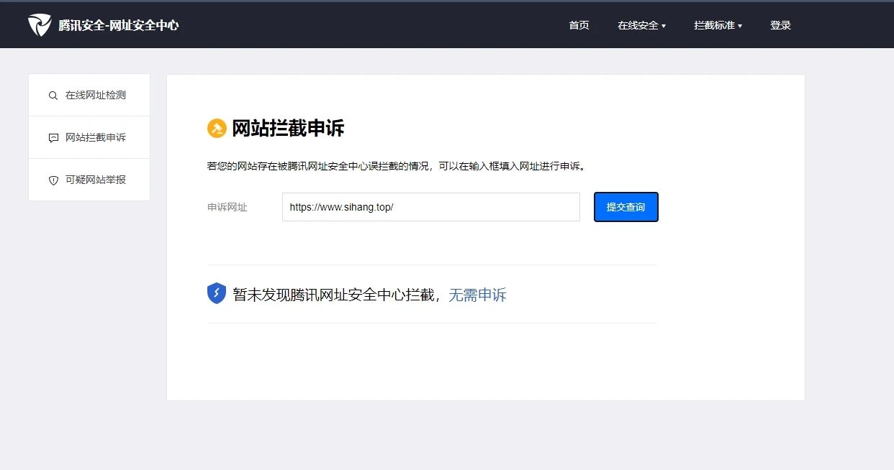The width and height of the screenshot is (894, 470).
Task: Expand the 在线安全 dropdown menu
Action: 641,25
